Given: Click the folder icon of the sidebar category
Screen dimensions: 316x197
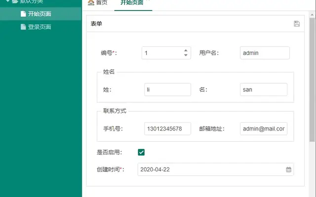Looking at the screenshot, I should click(x=15, y=1).
